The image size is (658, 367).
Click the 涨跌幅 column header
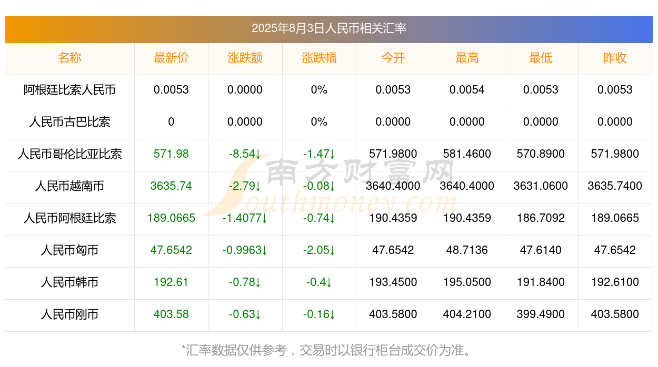319,58
